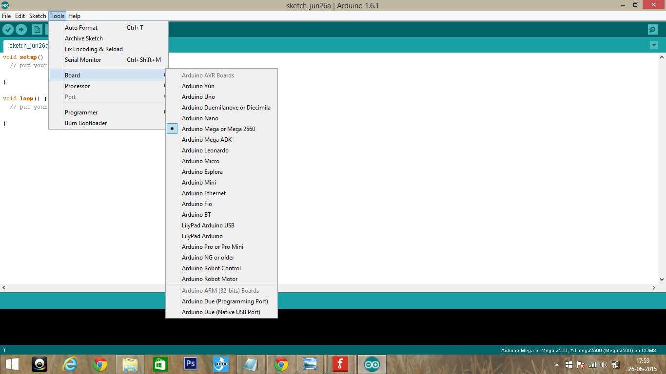Click the Windows Start button
666x374 pixels.
[x=12, y=364]
